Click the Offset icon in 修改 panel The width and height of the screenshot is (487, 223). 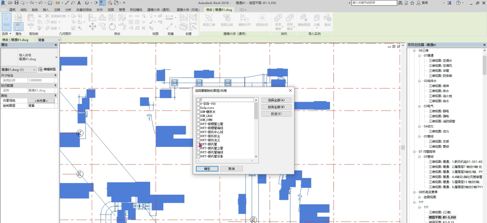[x=102, y=18]
